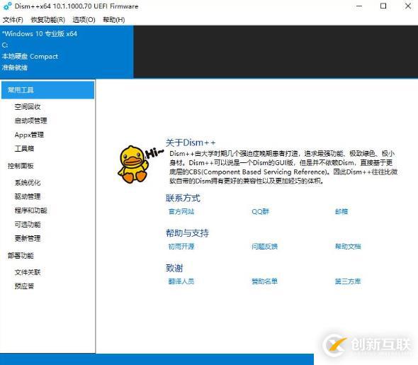Click the 致谢 heading

(174, 268)
